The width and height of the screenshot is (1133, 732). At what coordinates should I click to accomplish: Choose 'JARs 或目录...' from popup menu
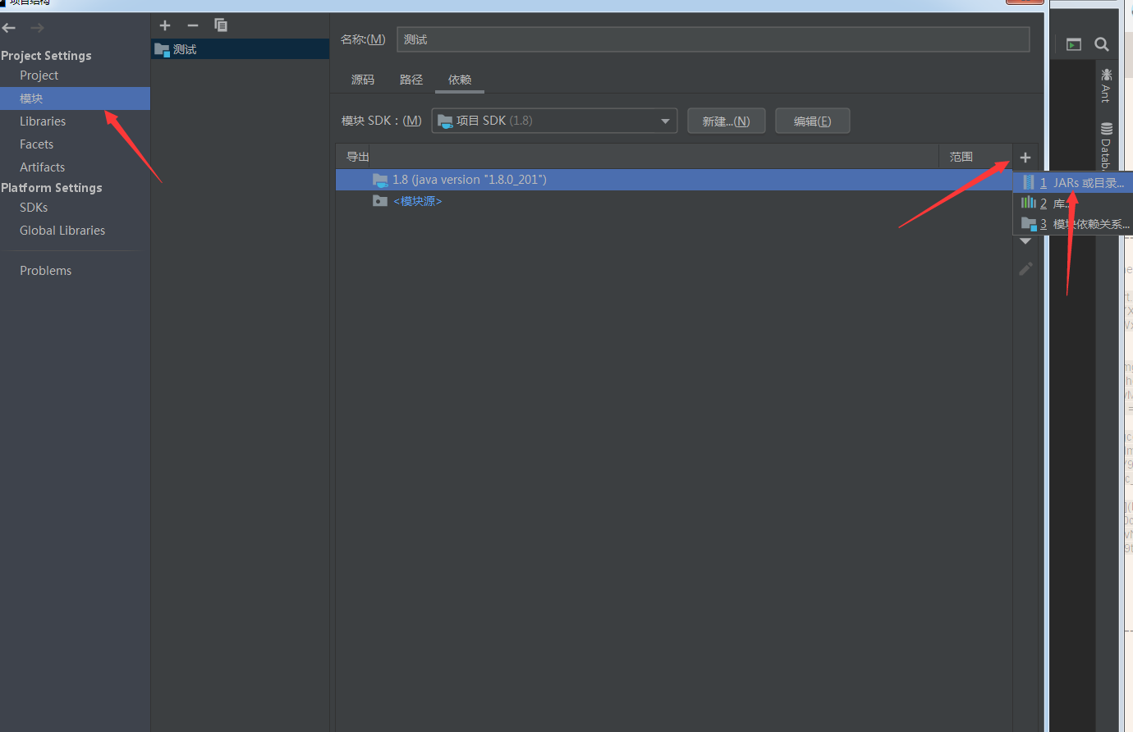pos(1073,183)
